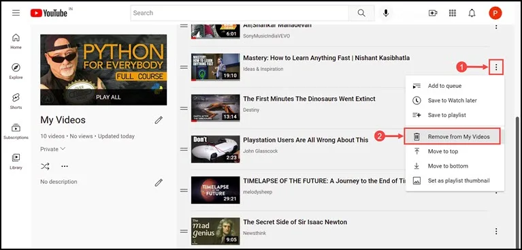Visit Ideas & Inspiration channel
This screenshot has height=250, width=522.
click(x=263, y=69)
